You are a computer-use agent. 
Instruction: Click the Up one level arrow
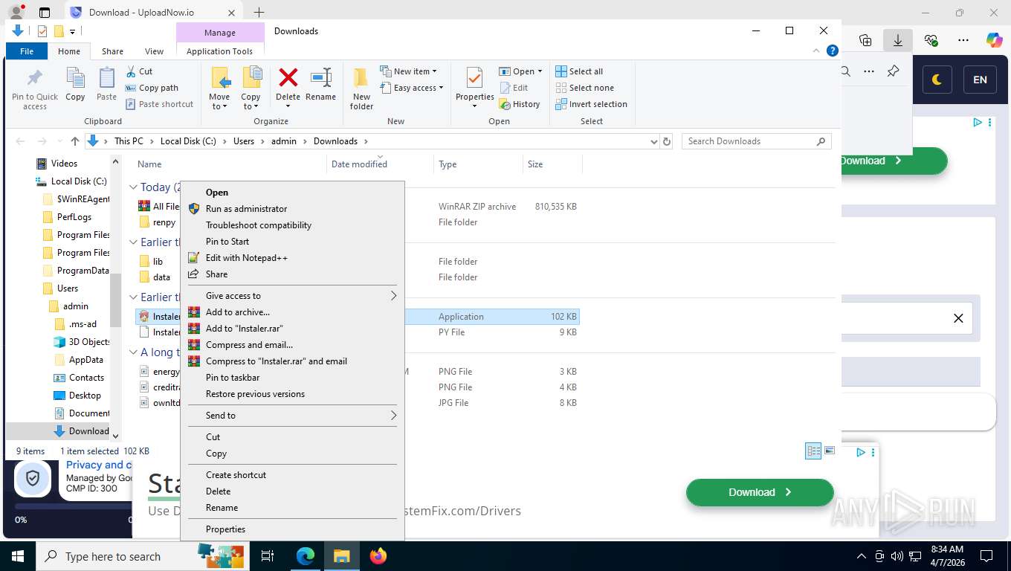[x=75, y=141]
